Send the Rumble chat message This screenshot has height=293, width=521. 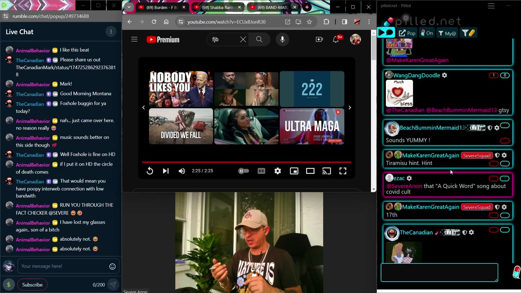coord(113,285)
